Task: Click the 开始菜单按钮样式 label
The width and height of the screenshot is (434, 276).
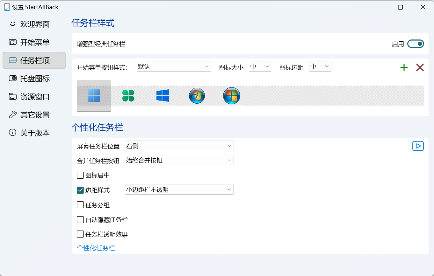Action: click(102, 67)
